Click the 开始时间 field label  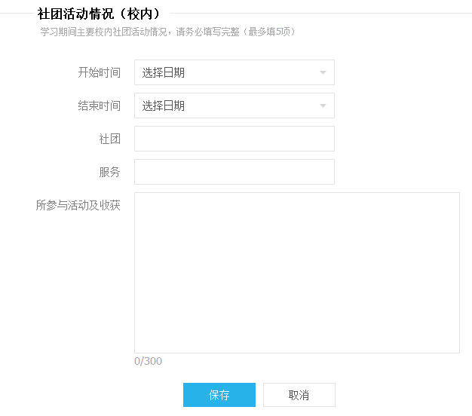pos(99,72)
